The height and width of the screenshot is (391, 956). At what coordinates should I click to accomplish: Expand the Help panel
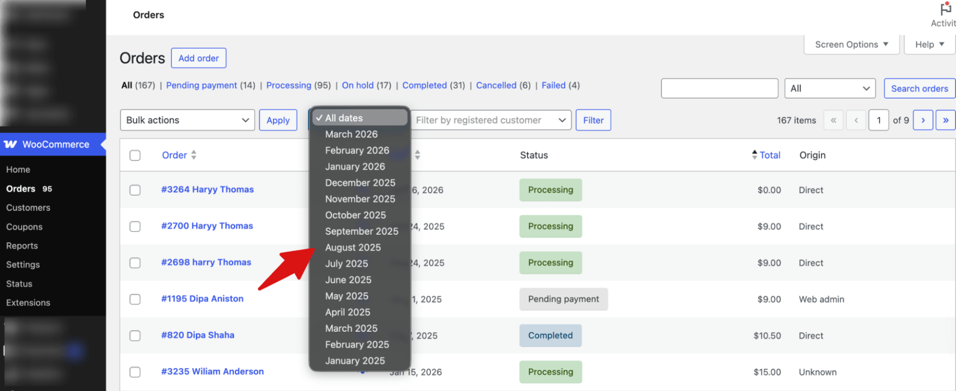pyautogui.click(x=930, y=44)
